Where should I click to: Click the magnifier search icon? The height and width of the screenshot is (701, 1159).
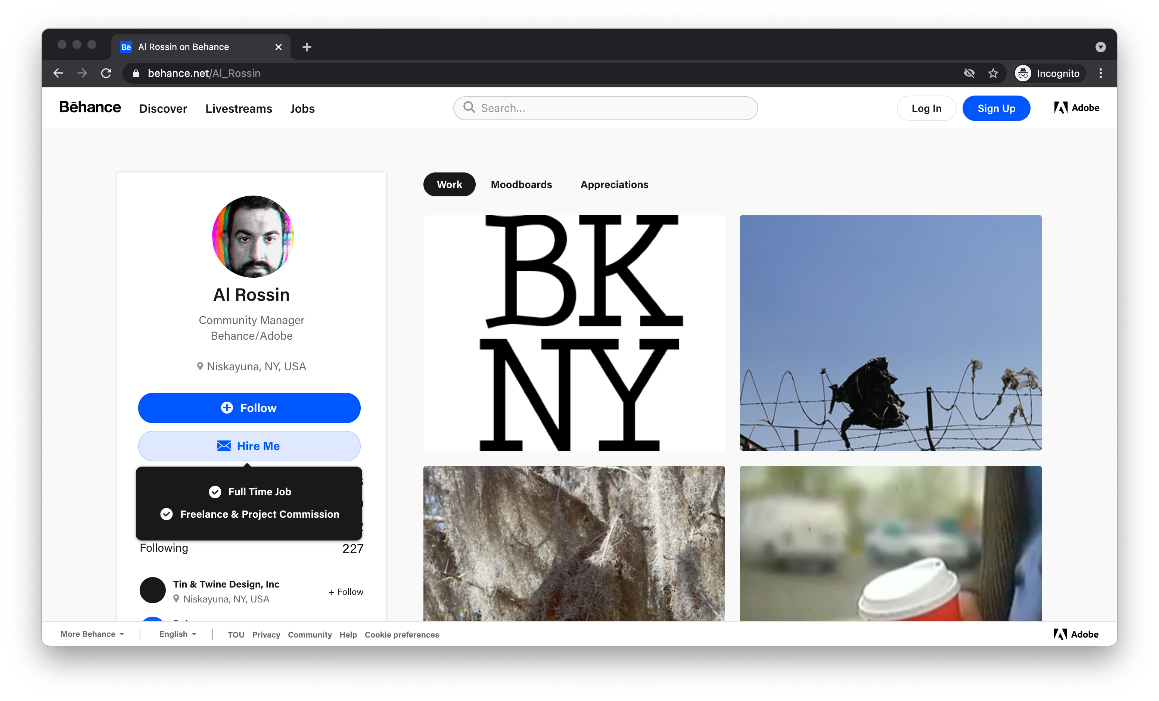click(469, 108)
